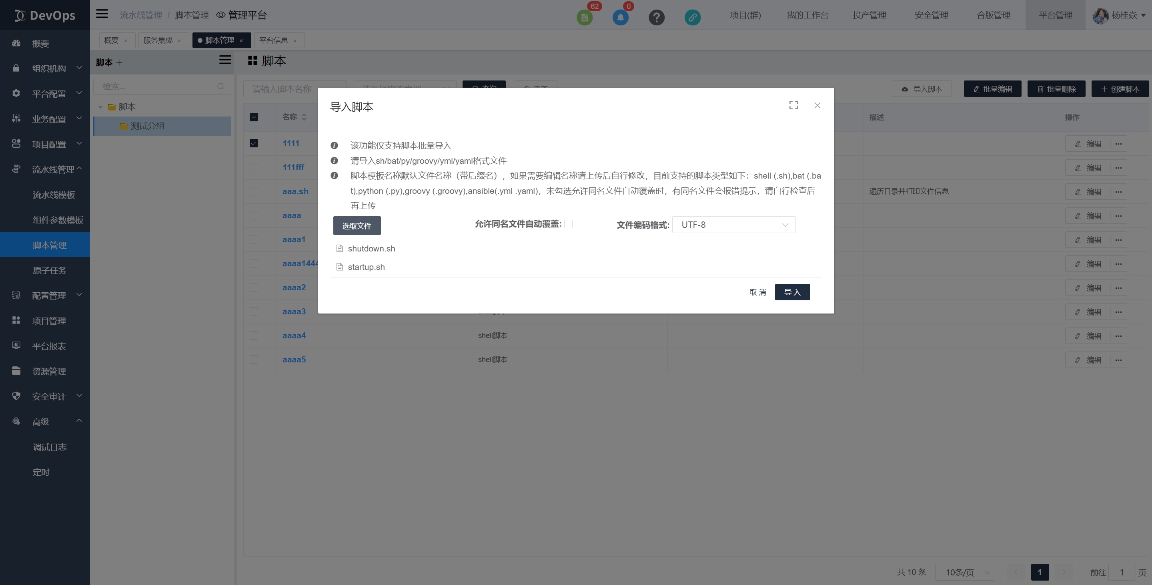The height and width of the screenshot is (585, 1152).
Task: Click the more options icon for row 1111
Action: pos(1118,144)
